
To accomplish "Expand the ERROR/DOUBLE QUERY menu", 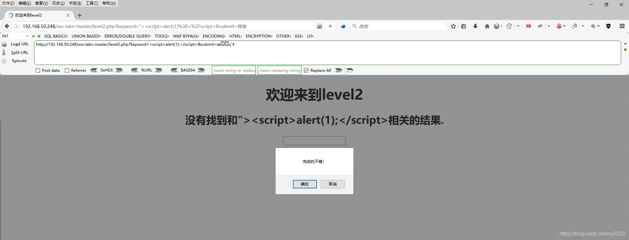I will point(128,36).
